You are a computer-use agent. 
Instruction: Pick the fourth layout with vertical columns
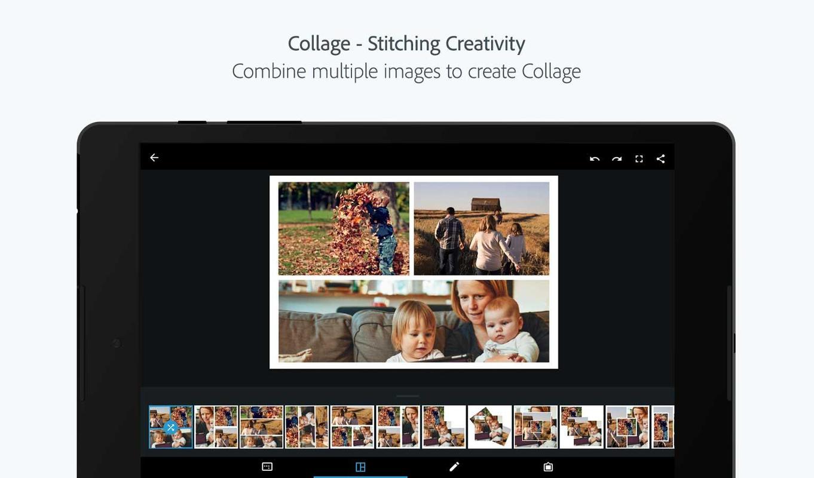pos(307,427)
